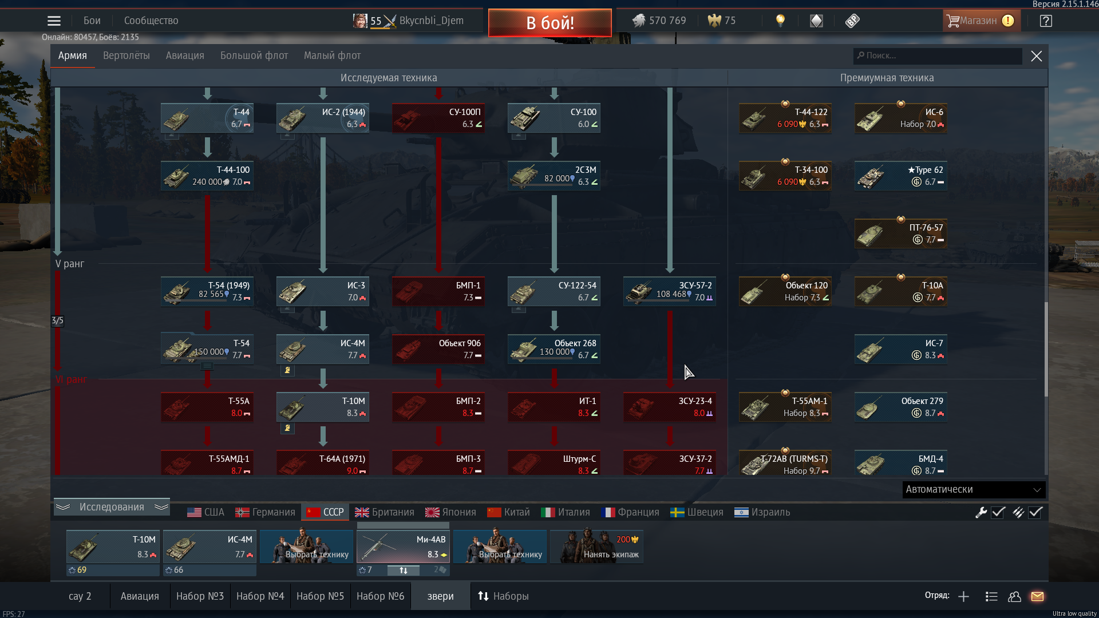Select Объект 268 vehicle card
Viewport: 1099px width, 618px height.
click(554, 349)
